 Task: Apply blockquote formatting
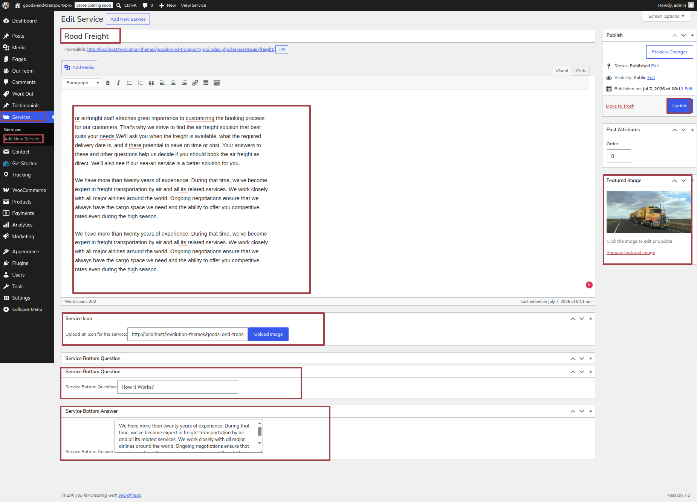point(151,83)
